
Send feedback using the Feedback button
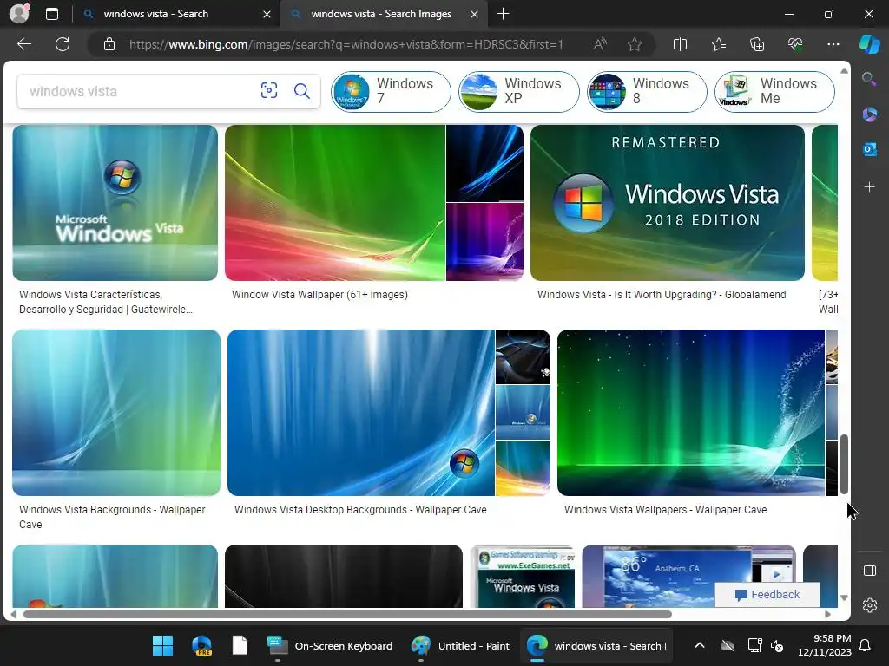click(767, 594)
